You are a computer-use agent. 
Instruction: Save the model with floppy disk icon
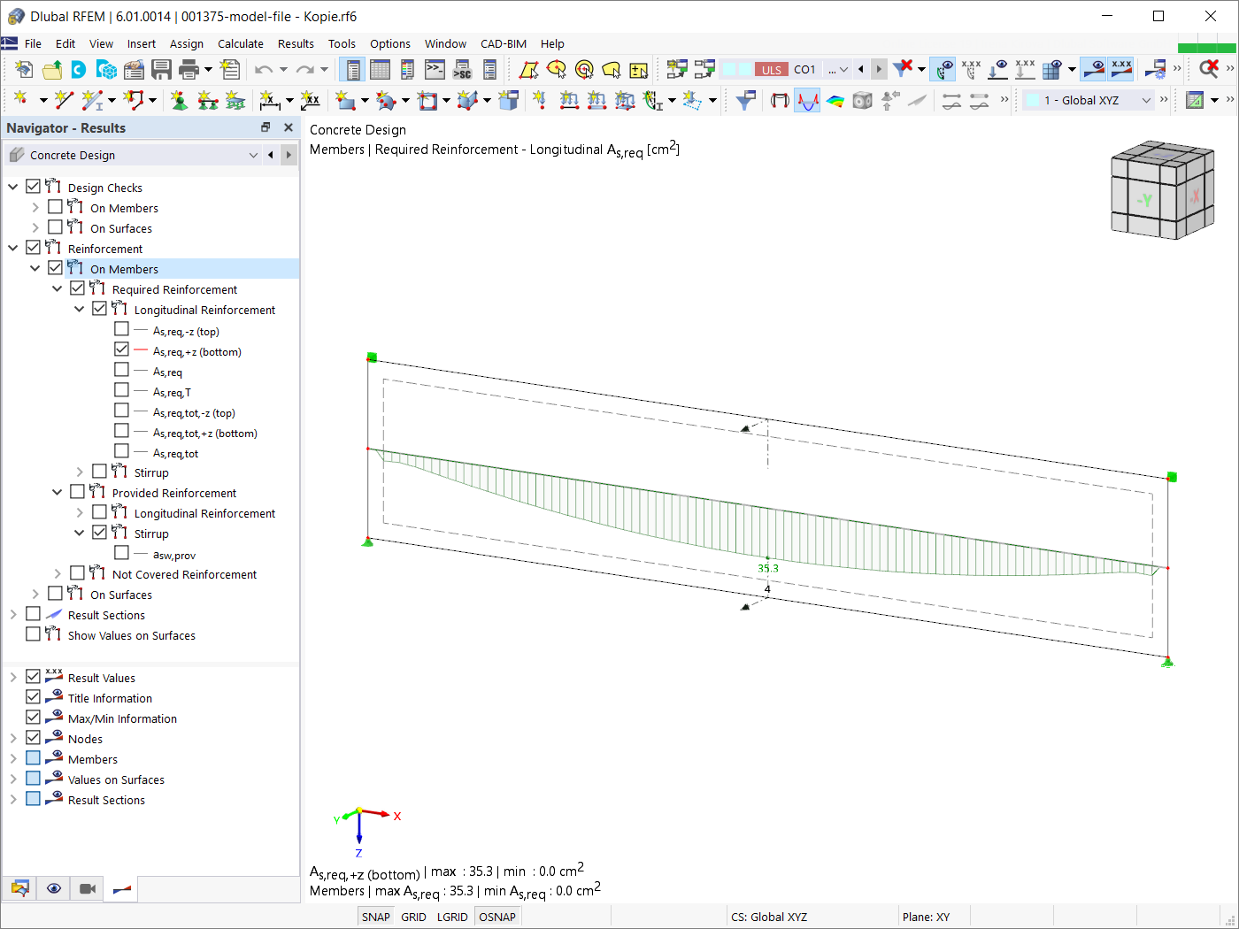161,69
